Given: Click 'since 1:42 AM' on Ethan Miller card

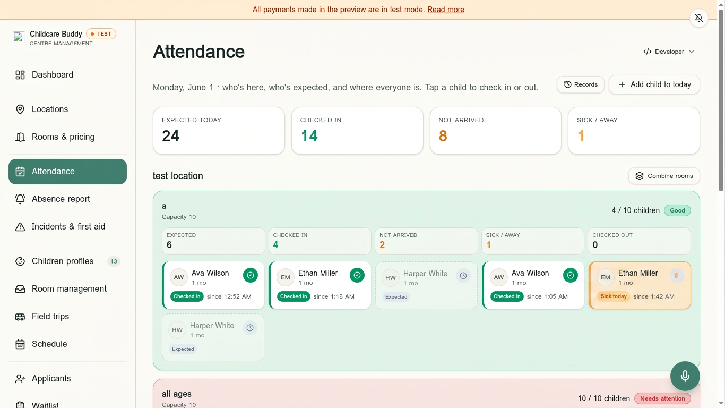Looking at the screenshot, I should (x=654, y=296).
